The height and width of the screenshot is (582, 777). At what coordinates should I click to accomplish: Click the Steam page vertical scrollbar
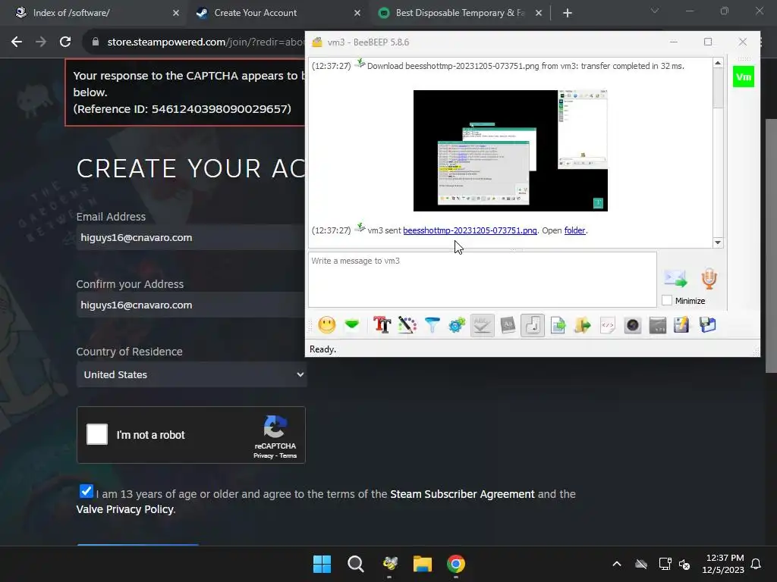771,246
